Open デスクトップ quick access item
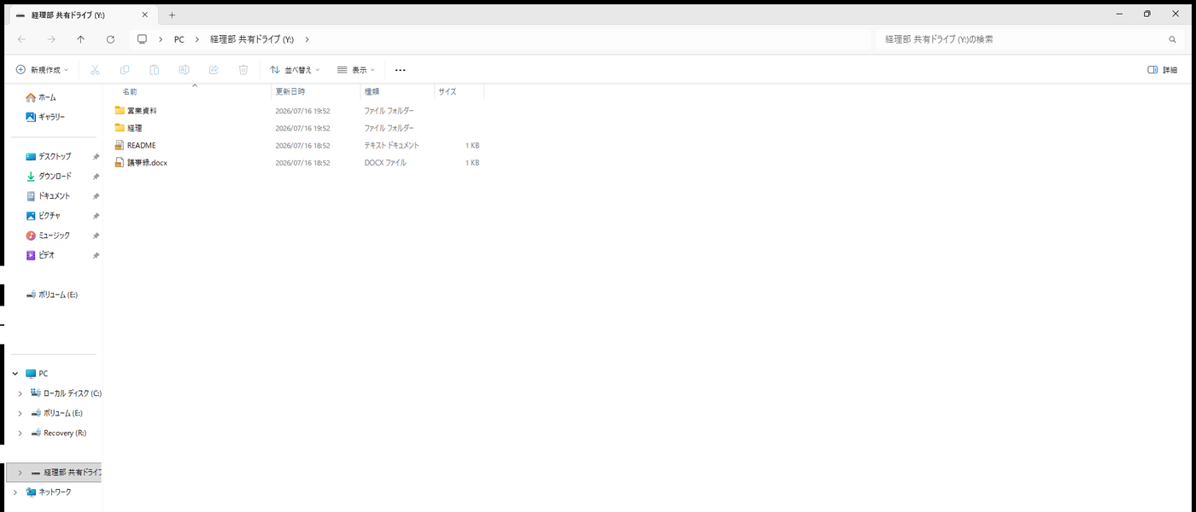Image resolution: width=1196 pixels, height=512 pixels. (x=49, y=157)
